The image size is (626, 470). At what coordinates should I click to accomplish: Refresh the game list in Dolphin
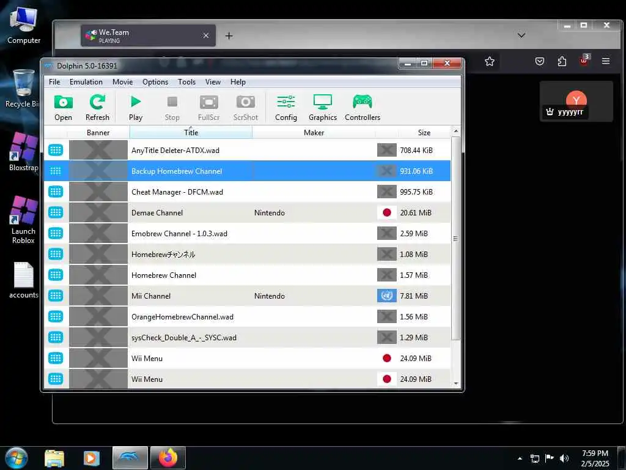pos(97,108)
